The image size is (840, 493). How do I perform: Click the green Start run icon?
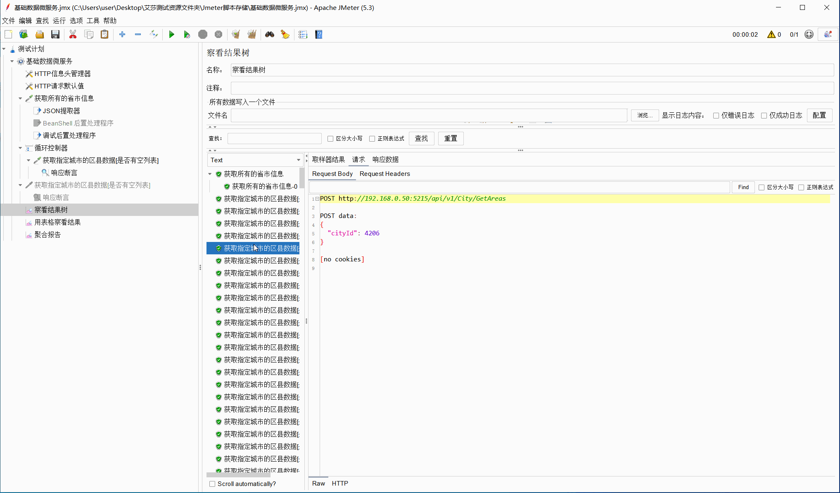click(171, 35)
